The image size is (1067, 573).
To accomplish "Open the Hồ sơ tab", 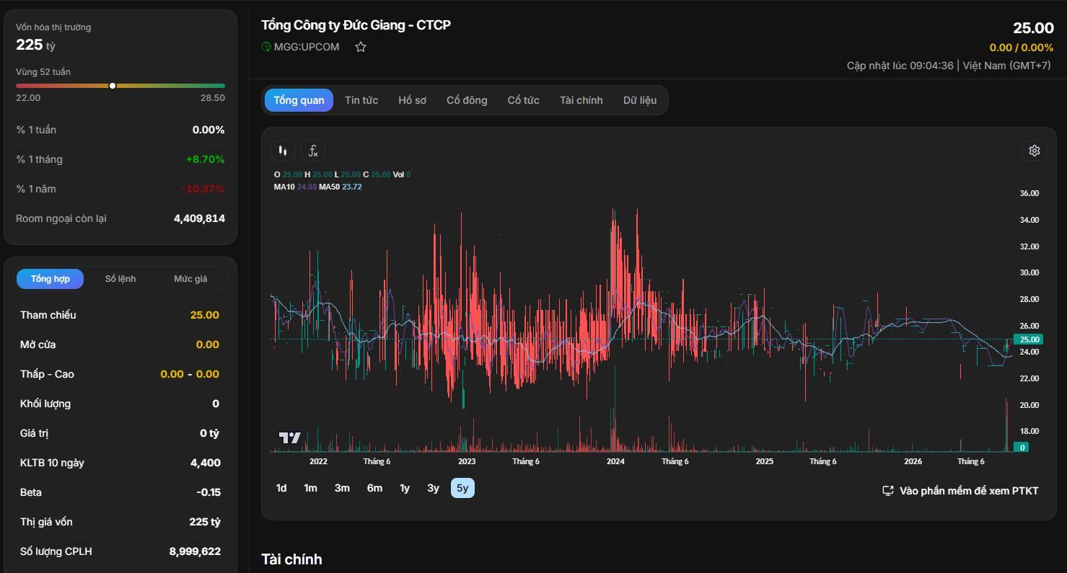I will (412, 100).
